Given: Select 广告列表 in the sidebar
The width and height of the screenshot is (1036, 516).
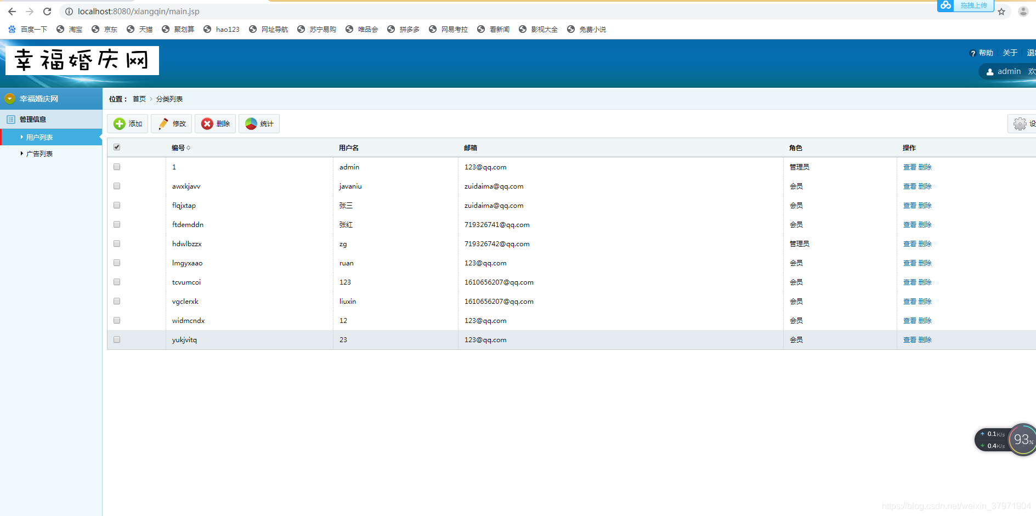Looking at the screenshot, I should click(39, 154).
